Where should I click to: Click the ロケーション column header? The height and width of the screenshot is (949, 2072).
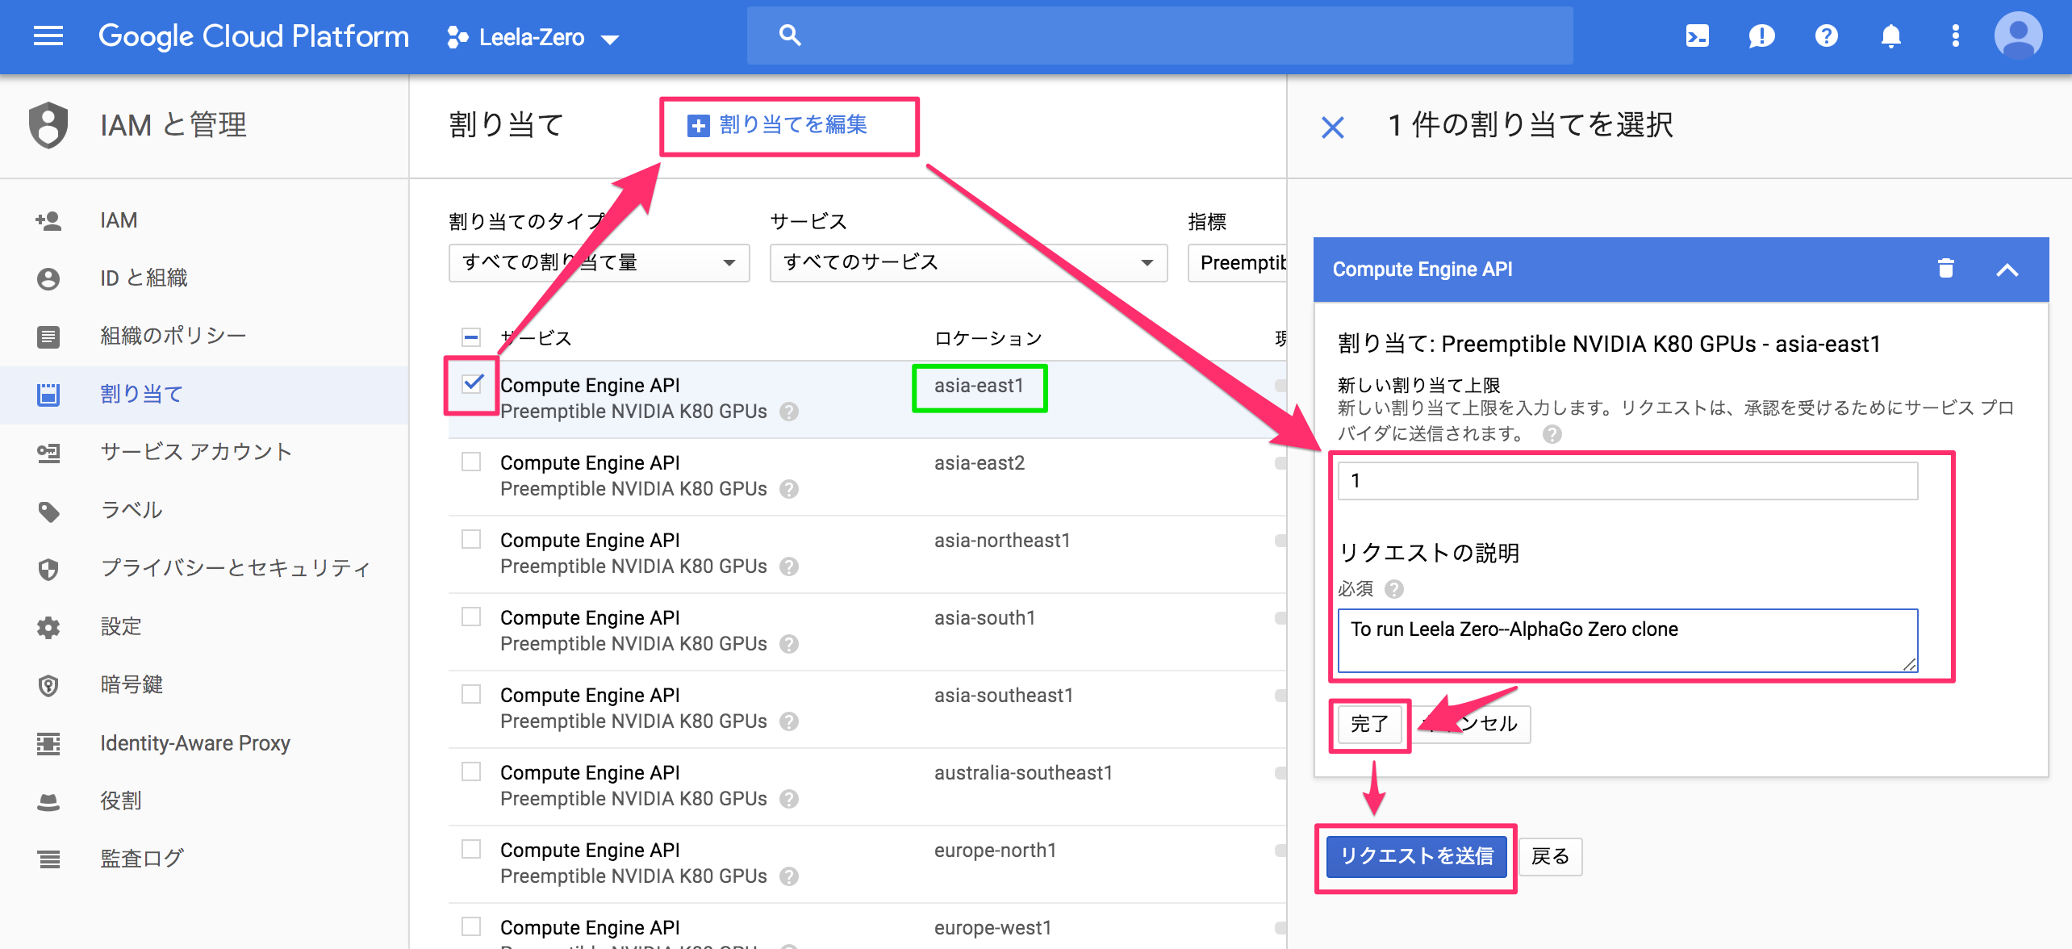pos(988,338)
